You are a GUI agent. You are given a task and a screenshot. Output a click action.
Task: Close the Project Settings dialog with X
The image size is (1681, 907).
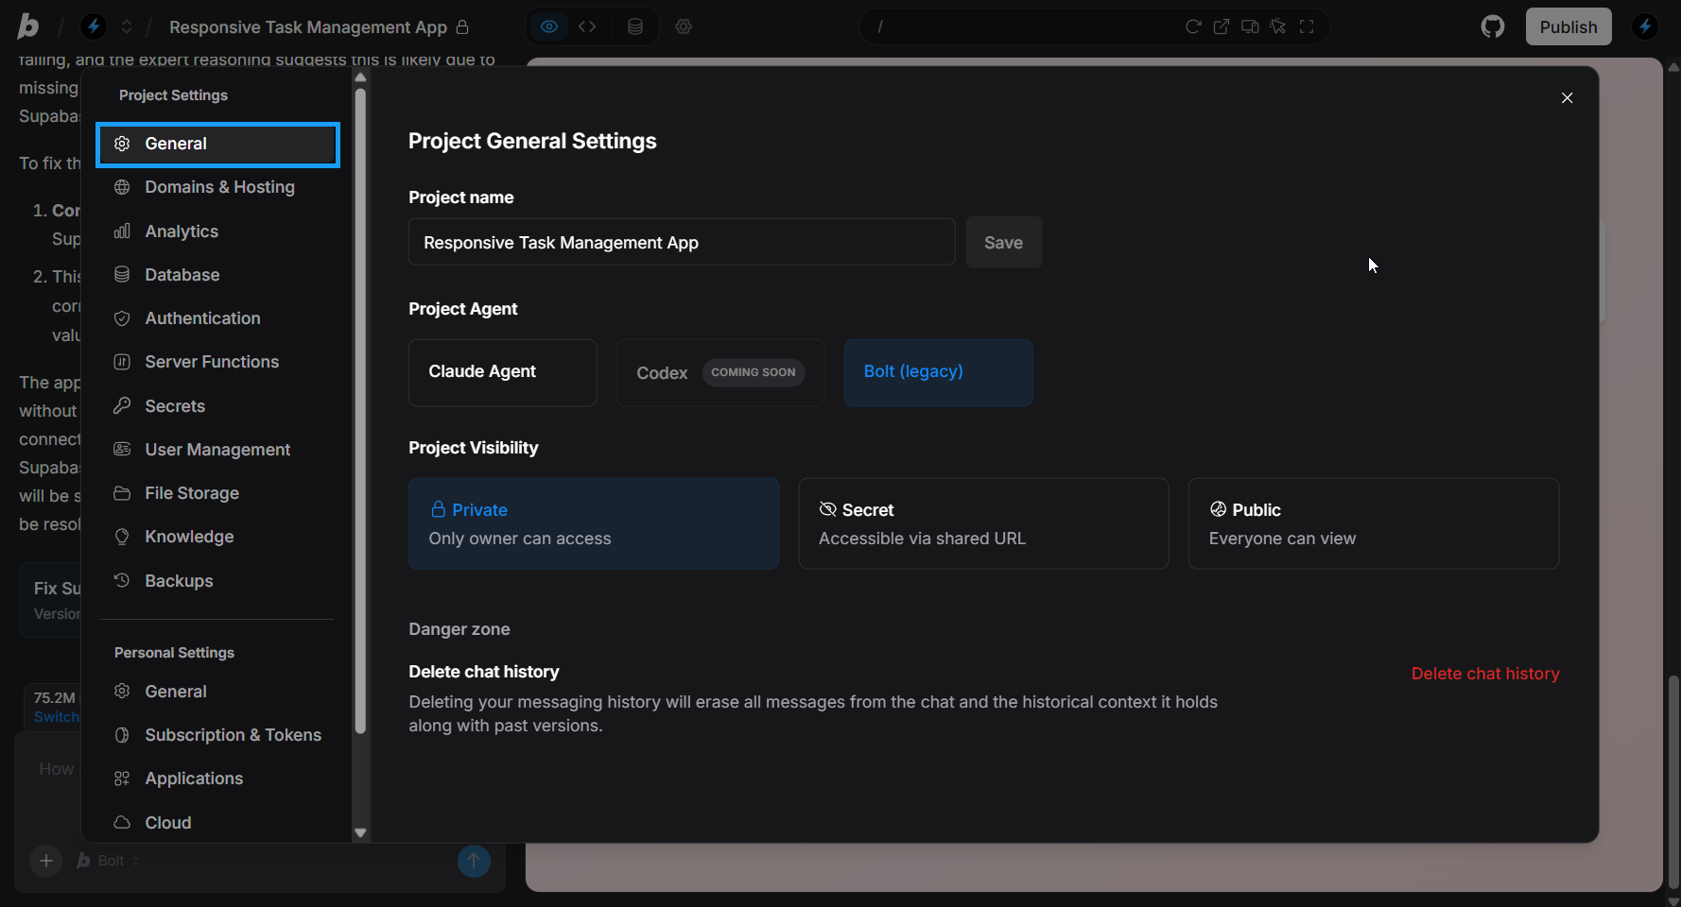(1568, 98)
